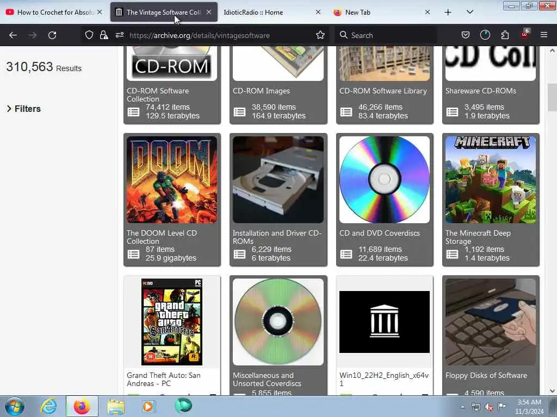Open the site permissions icon in address bar
The width and height of the screenshot is (557, 417).
(119, 35)
